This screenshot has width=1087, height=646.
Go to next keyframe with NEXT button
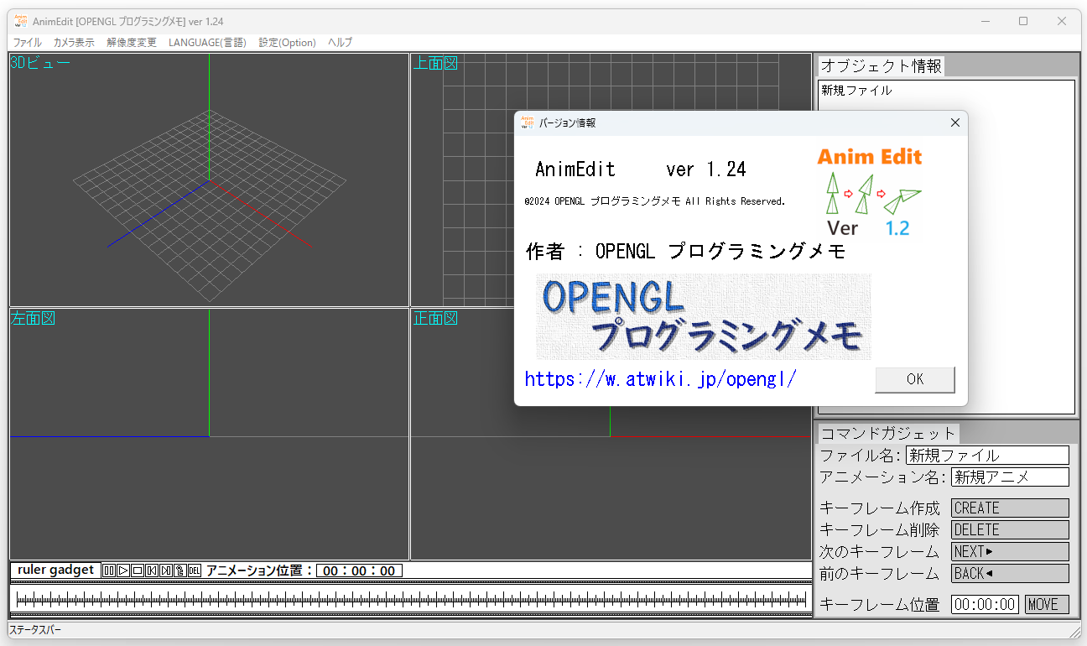point(1010,552)
